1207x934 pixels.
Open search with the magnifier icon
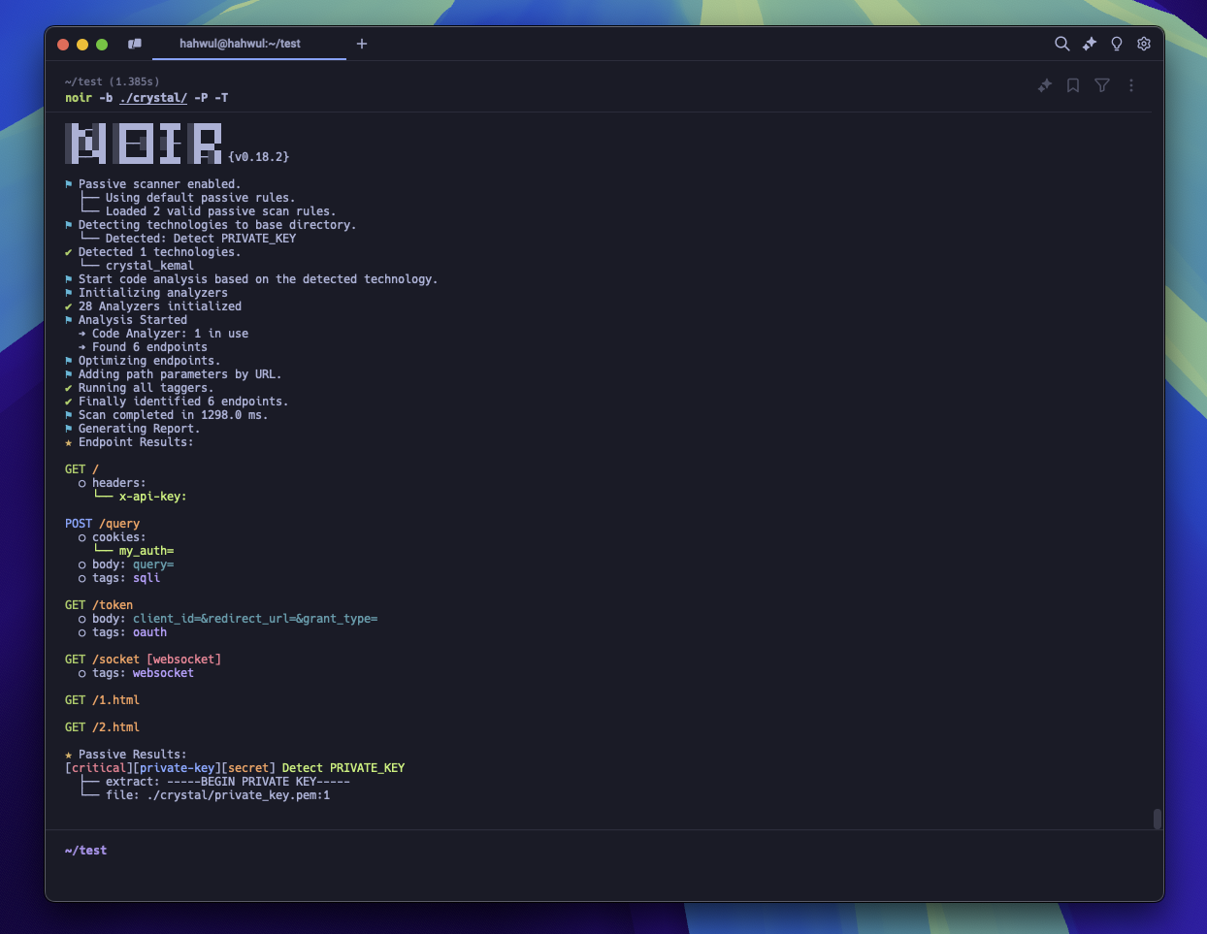click(1061, 44)
